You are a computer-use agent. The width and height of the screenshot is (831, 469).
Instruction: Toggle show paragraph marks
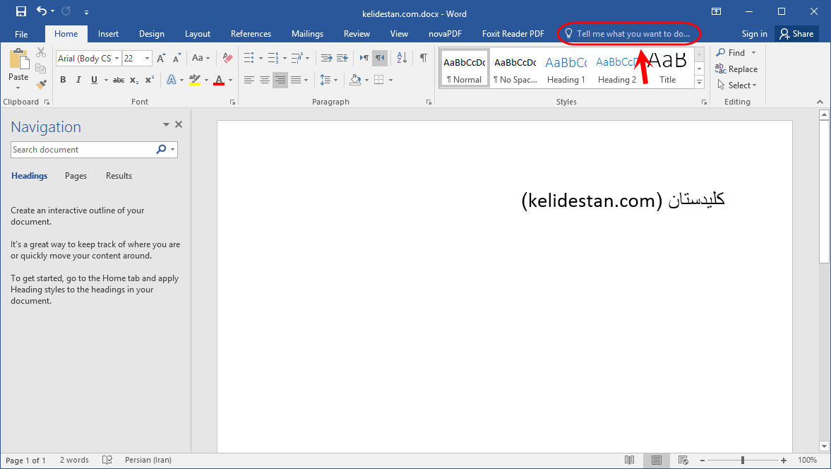click(x=424, y=58)
